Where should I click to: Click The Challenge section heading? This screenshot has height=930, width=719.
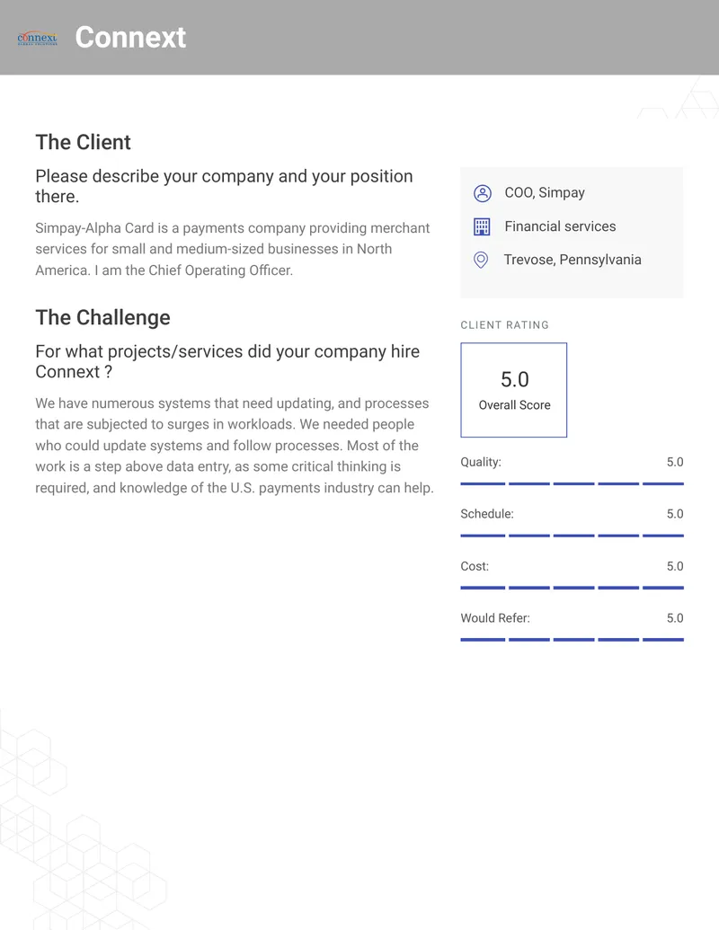102,317
